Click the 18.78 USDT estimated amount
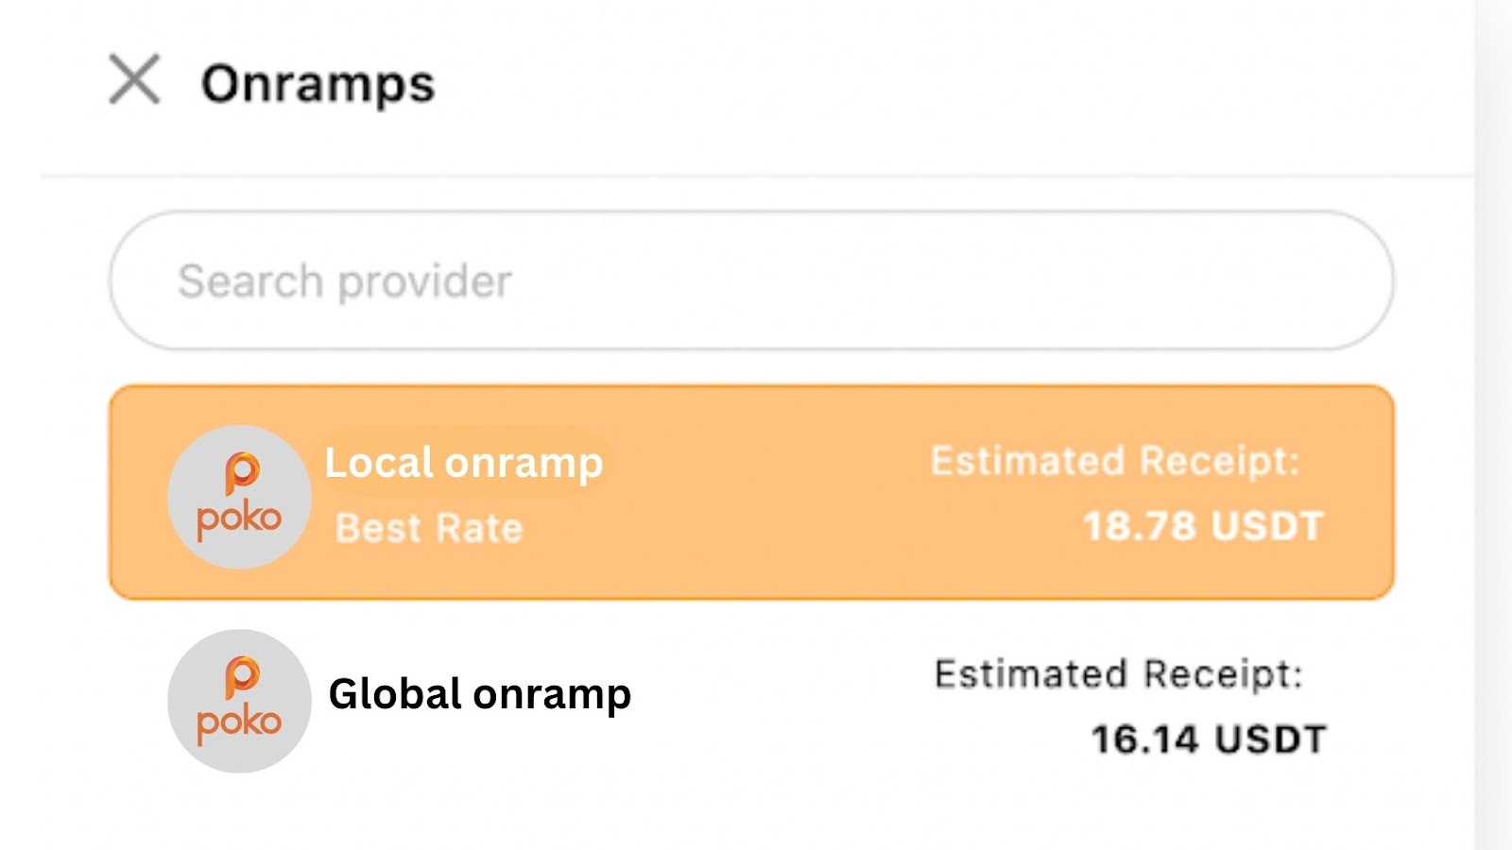This screenshot has height=850, width=1512. point(1203,527)
